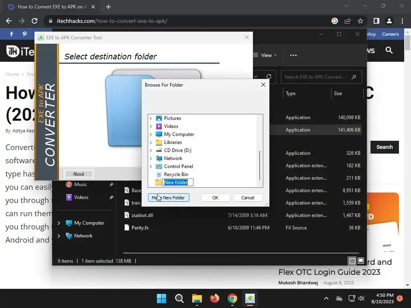Expand Network node in Browse dialog
This screenshot has height=308, width=411.
[x=151, y=158]
